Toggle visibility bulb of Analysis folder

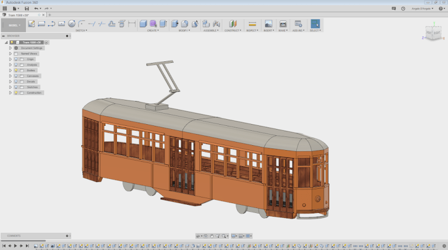click(16, 65)
